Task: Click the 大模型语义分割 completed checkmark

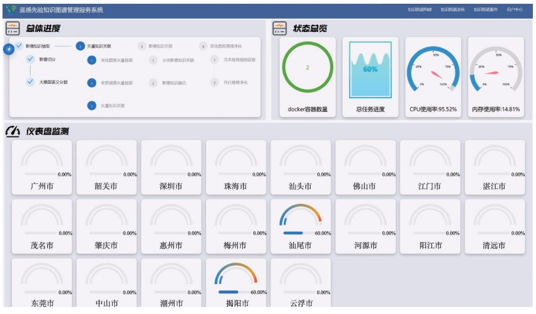Action: [30, 82]
